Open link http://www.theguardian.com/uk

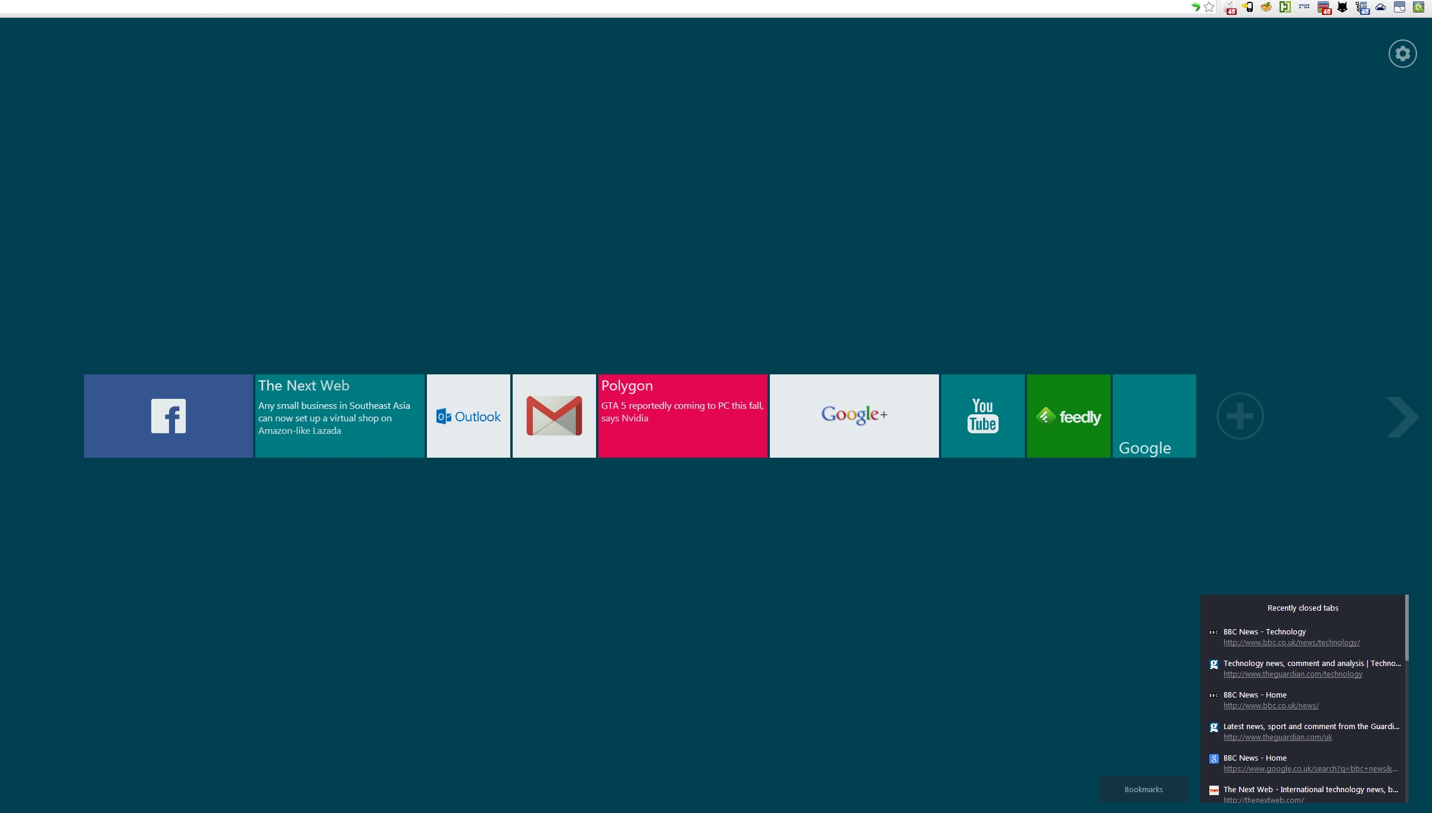(x=1277, y=737)
